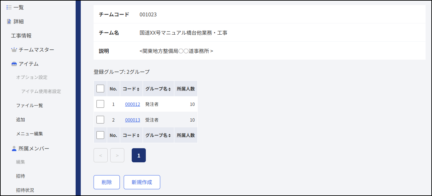Open 工事情報 in the sidebar
The width and height of the screenshot is (432, 196).
[x=21, y=36]
